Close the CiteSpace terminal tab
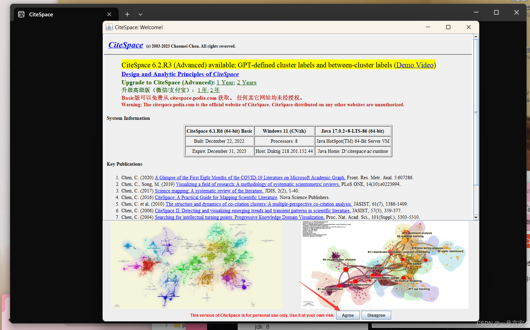530x330 pixels. point(109,14)
